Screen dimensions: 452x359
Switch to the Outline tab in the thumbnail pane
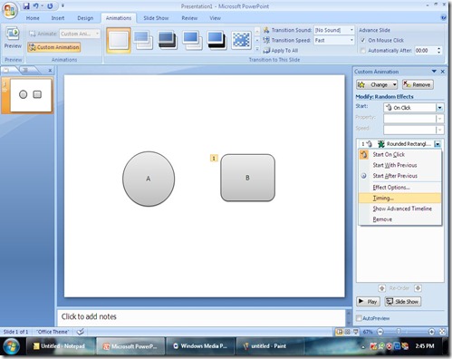(26, 70)
